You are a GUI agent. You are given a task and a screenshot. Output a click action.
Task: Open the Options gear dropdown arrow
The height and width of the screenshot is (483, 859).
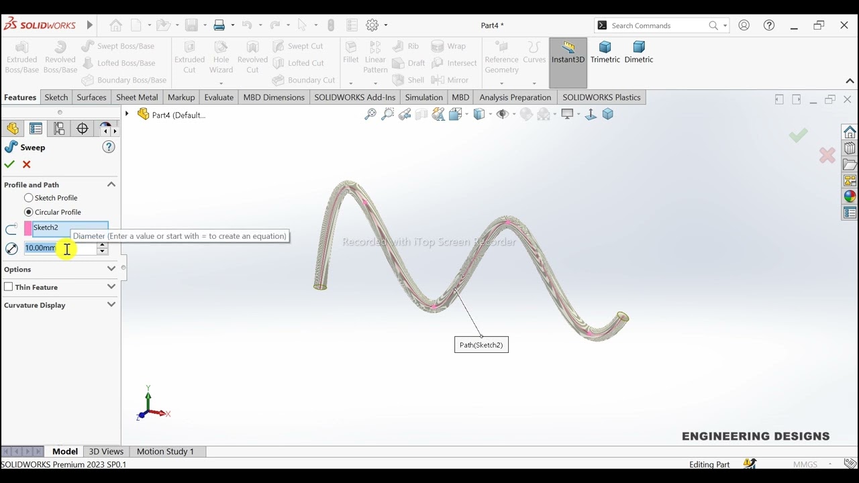(385, 25)
